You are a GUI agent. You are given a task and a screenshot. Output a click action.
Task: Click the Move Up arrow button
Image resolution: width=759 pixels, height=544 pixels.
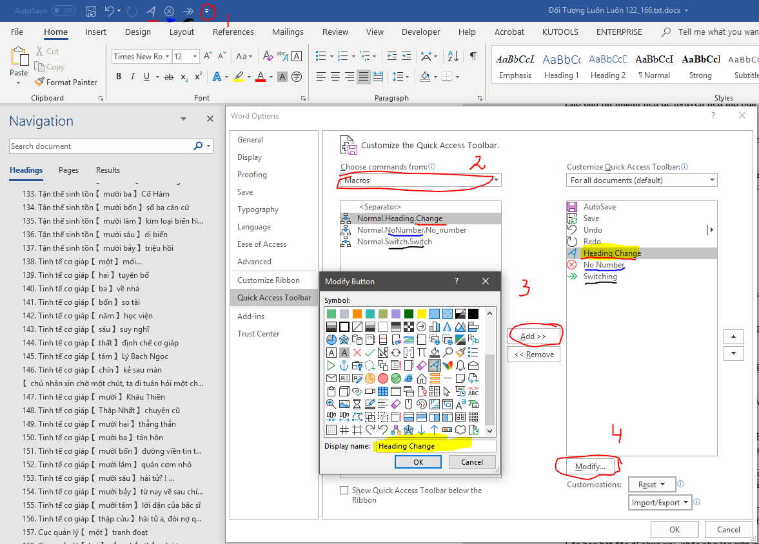point(734,336)
